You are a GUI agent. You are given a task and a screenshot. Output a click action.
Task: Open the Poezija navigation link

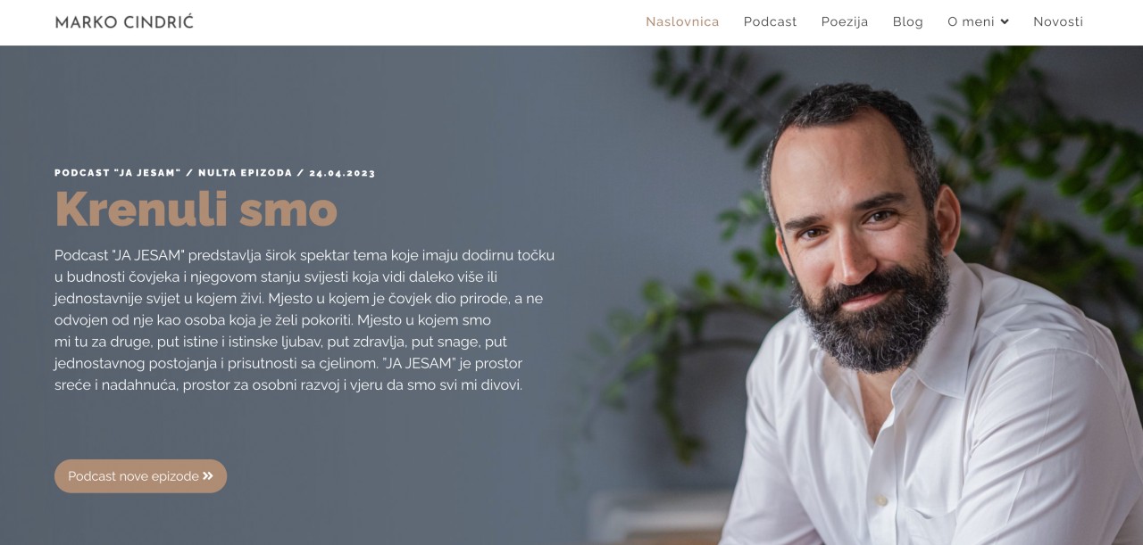coord(845,21)
